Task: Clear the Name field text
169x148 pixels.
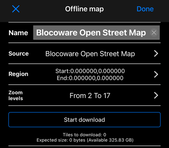Action: [x=154, y=33]
